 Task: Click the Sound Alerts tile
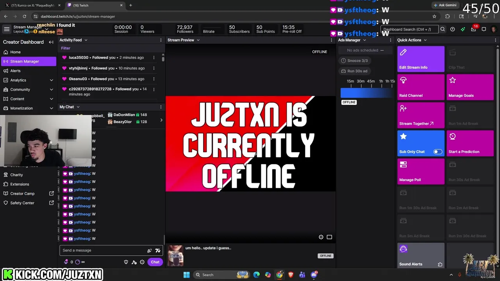pyautogui.click(x=421, y=256)
